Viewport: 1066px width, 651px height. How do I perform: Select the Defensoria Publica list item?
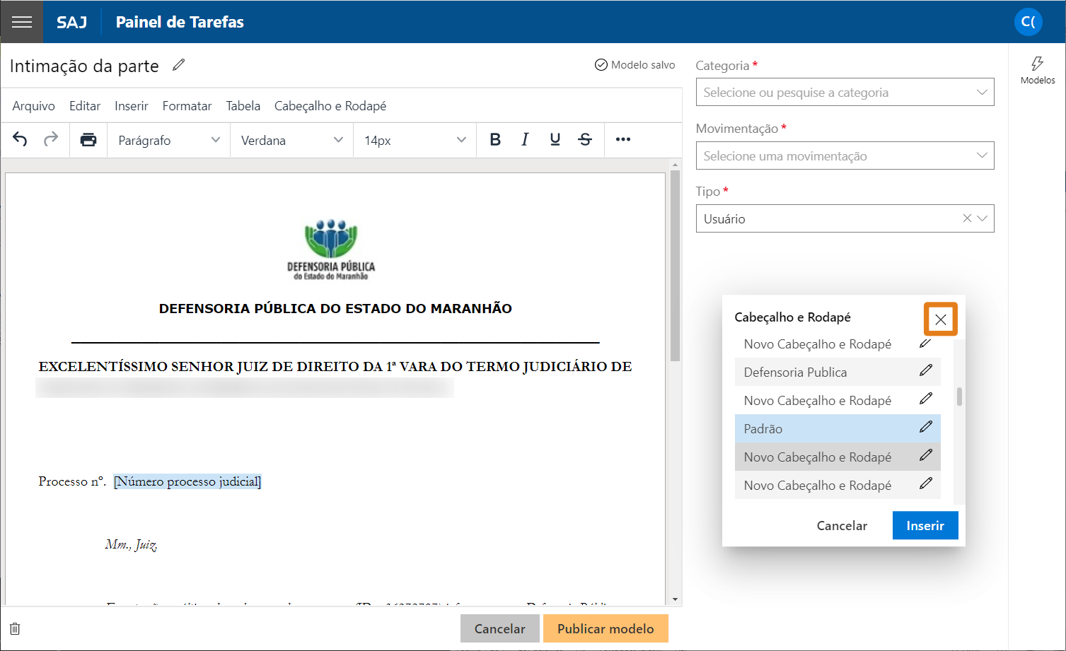point(838,372)
